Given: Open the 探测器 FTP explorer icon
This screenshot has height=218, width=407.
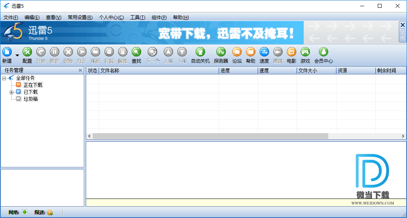Looking at the screenshot, I should point(221,52).
